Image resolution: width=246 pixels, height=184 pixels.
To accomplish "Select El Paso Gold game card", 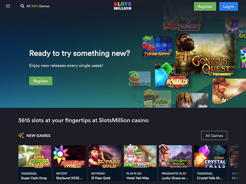I will tap(105, 163).
